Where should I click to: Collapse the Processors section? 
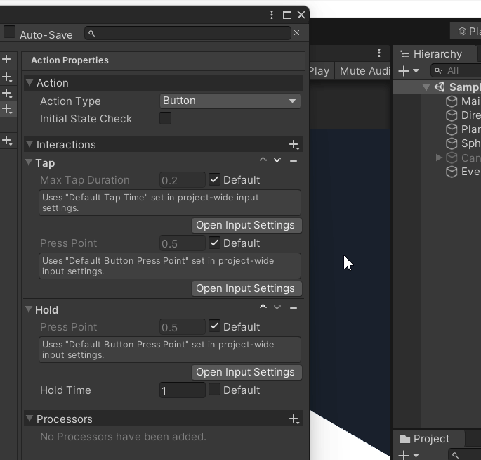[29, 419]
